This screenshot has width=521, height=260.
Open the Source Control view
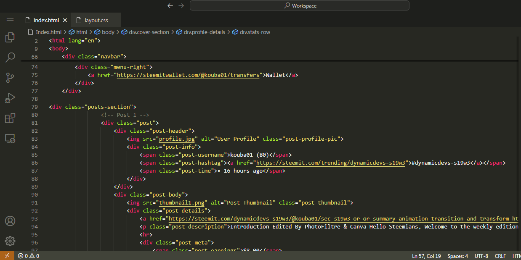[x=10, y=77]
